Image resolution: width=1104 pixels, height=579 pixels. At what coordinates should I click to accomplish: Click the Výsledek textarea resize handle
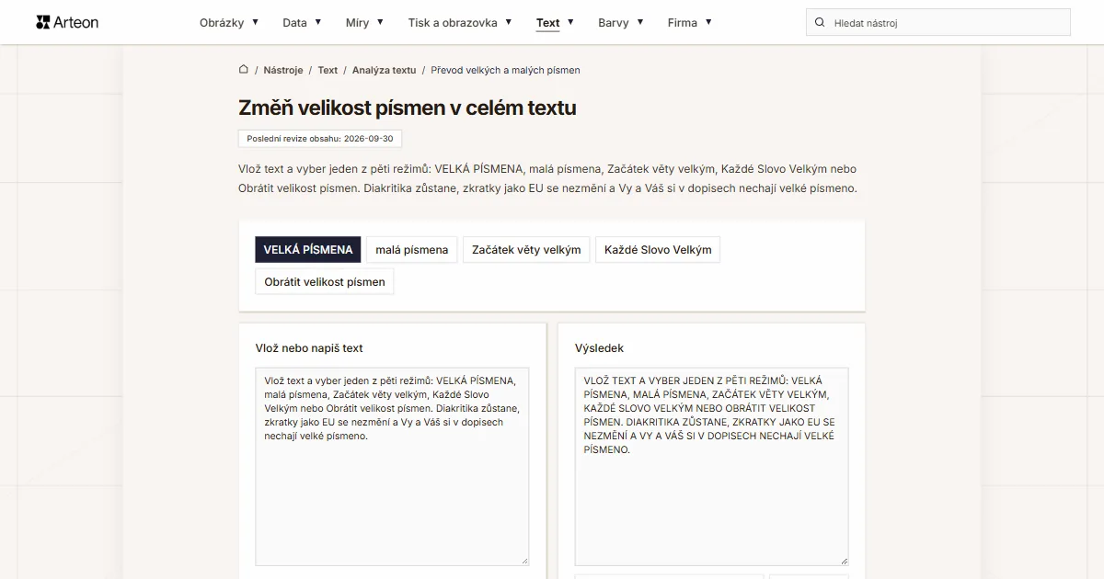844,561
